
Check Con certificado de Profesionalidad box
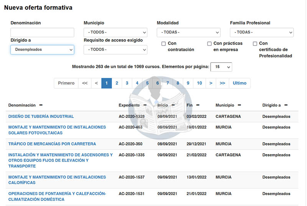[x=255, y=43]
